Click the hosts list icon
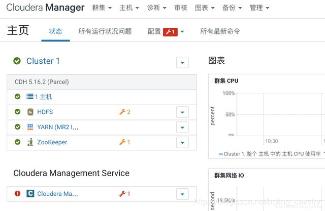The image size is (325, 211). tap(30, 97)
